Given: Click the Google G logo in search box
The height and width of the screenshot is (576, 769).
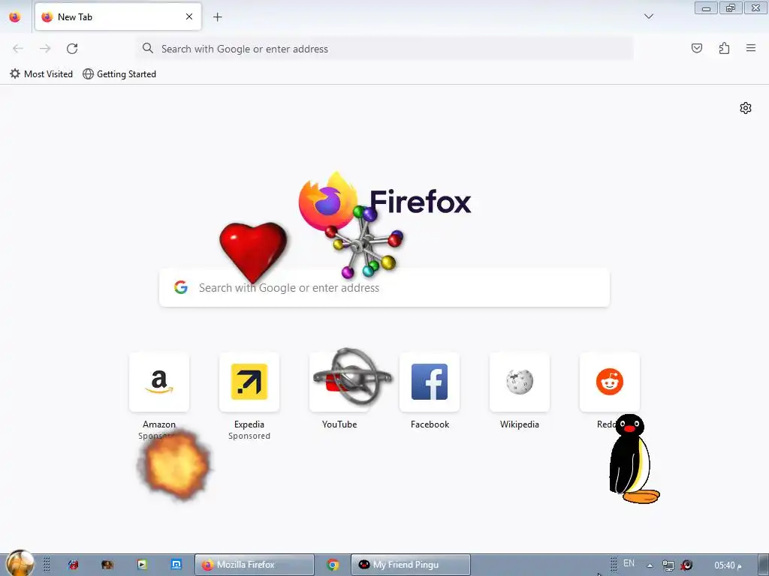Looking at the screenshot, I should (x=181, y=287).
